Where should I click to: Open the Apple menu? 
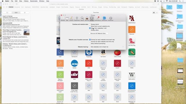[3, 1]
